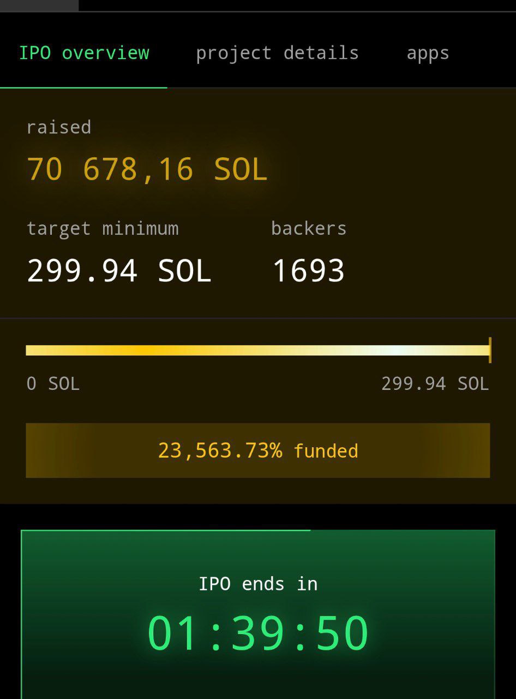Viewport: 516px width, 699px height.
Task: Select the apps tab
Action: (x=428, y=54)
